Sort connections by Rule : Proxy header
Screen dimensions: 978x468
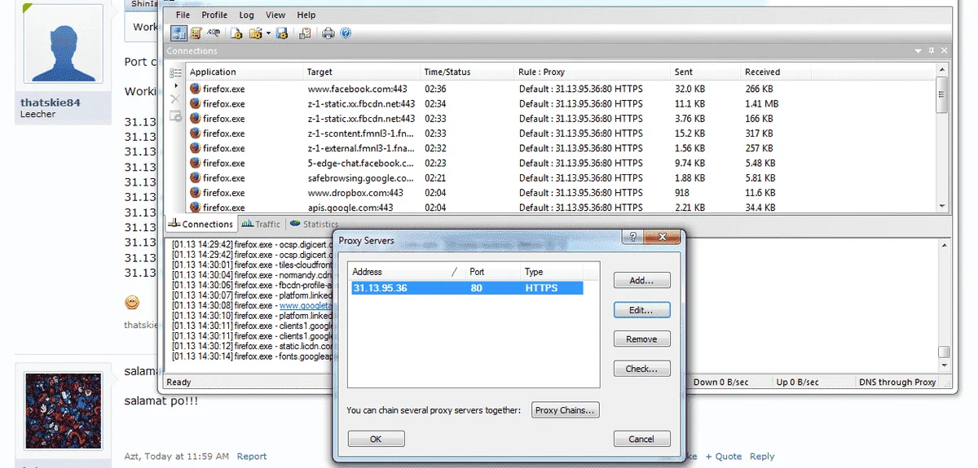click(593, 72)
